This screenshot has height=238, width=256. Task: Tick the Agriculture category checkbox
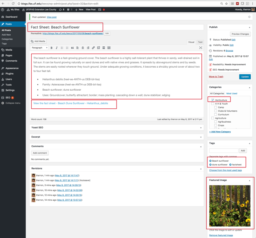coord(213,118)
